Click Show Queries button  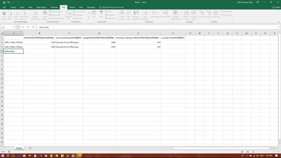click(56, 12)
